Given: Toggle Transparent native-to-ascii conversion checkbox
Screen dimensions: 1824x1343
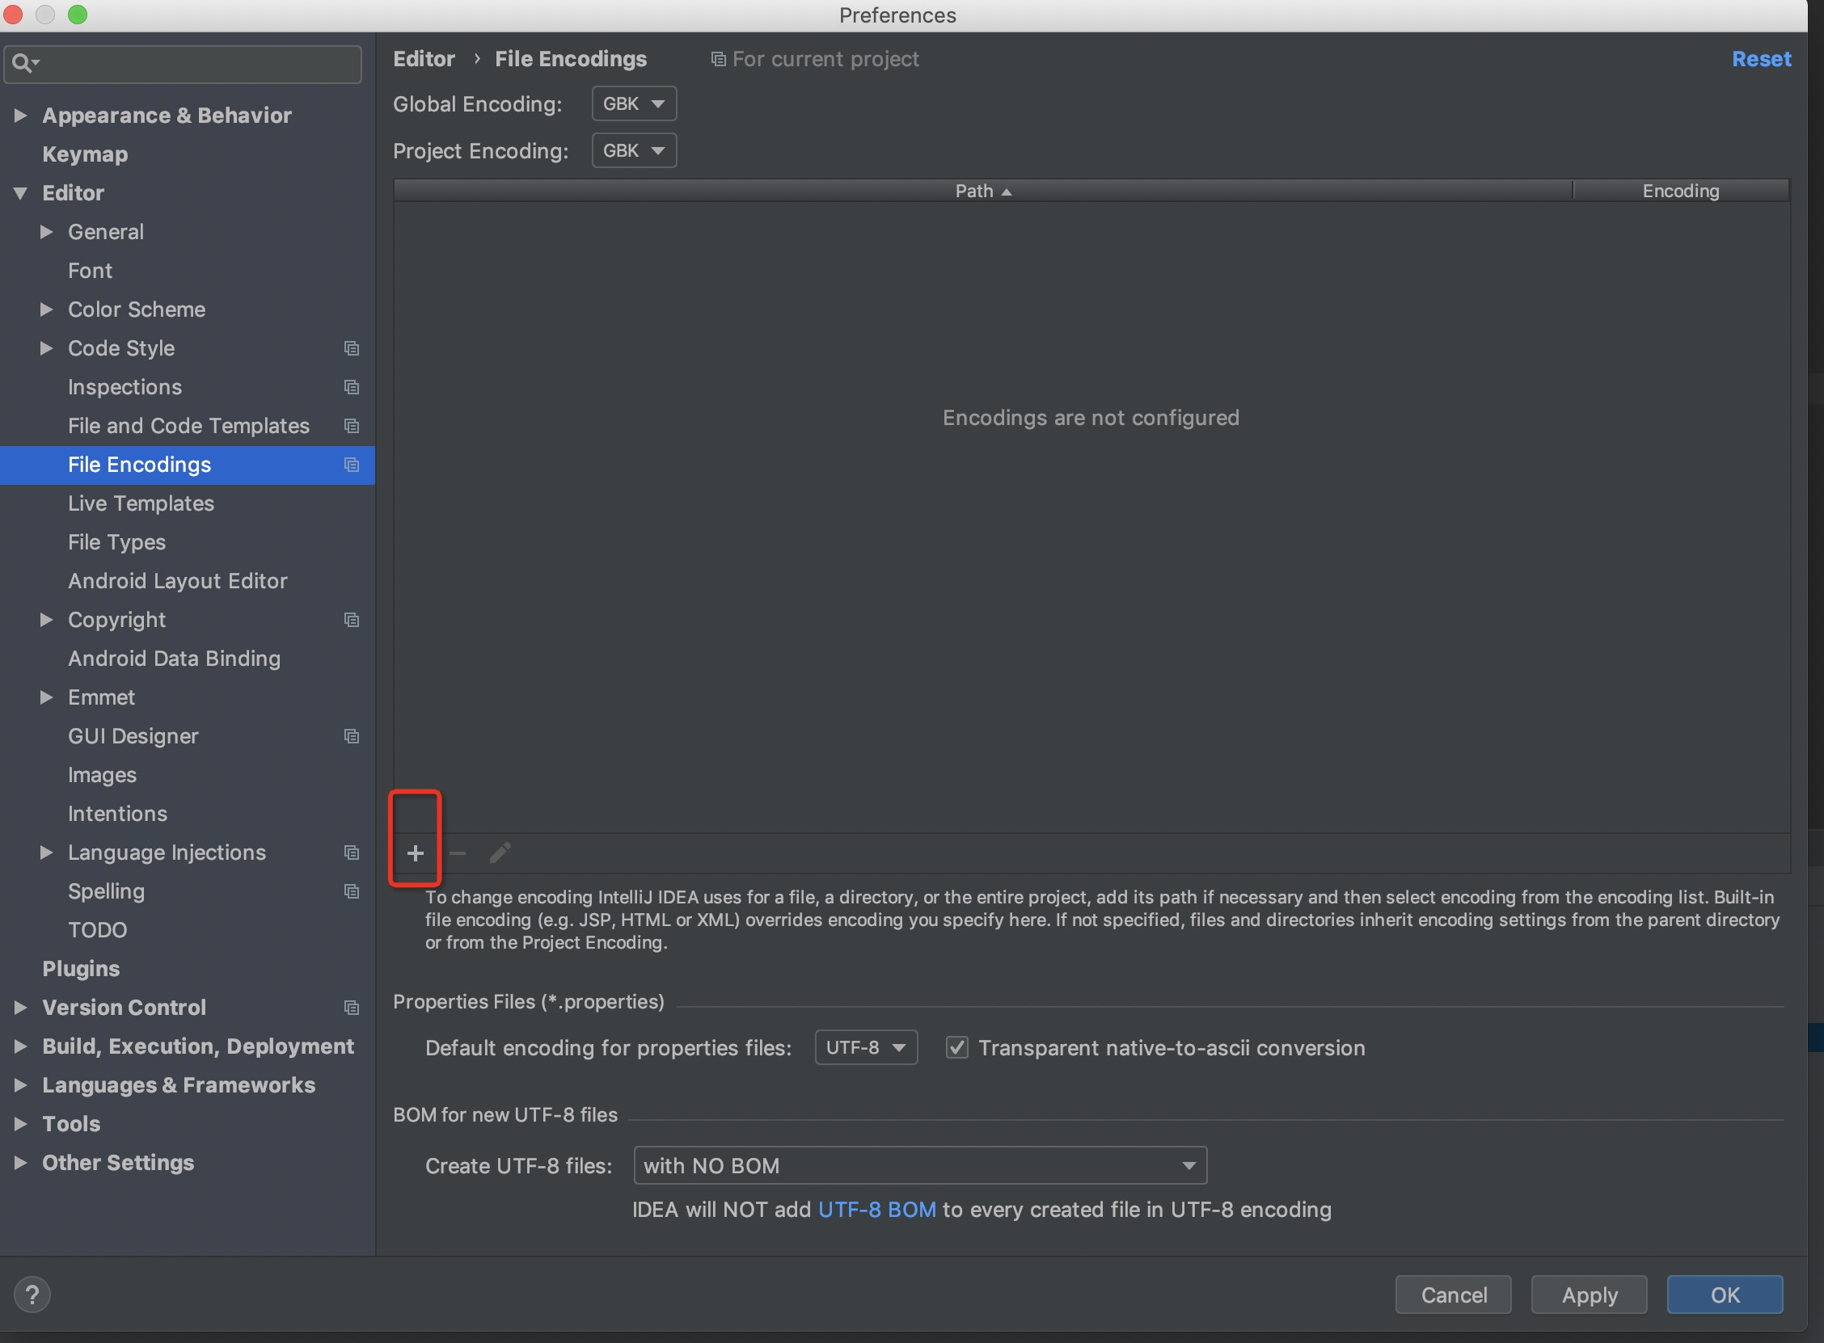Looking at the screenshot, I should click(x=957, y=1047).
